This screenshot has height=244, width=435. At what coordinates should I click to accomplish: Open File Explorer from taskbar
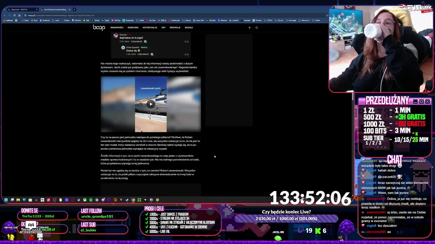pyautogui.click(x=18, y=200)
